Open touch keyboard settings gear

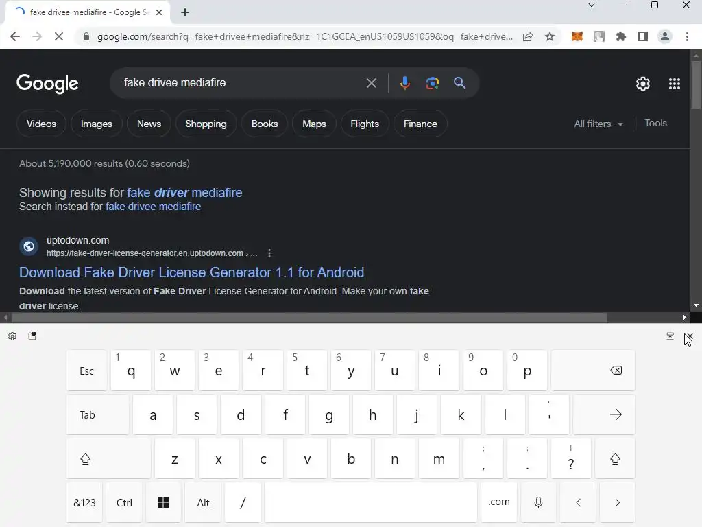coord(12,336)
